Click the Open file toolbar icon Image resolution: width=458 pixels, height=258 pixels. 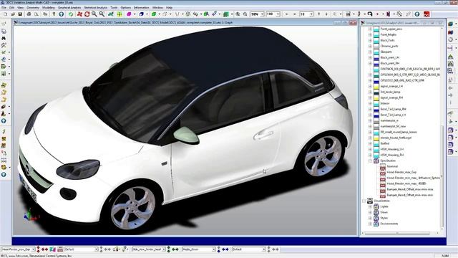tap(13, 14)
